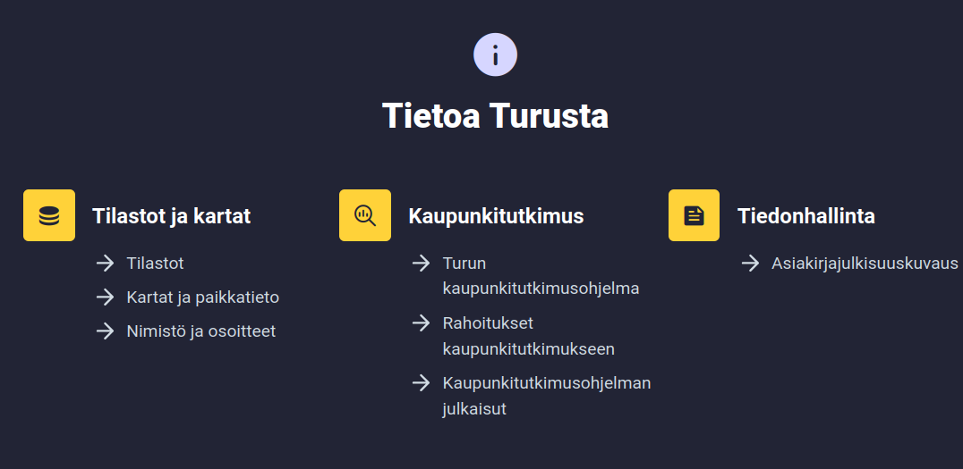Open the Asiakirjajulkisuuskuvaus link
Image resolution: width=963 pixels, height=469 pixels.
(x=865, y=263)
